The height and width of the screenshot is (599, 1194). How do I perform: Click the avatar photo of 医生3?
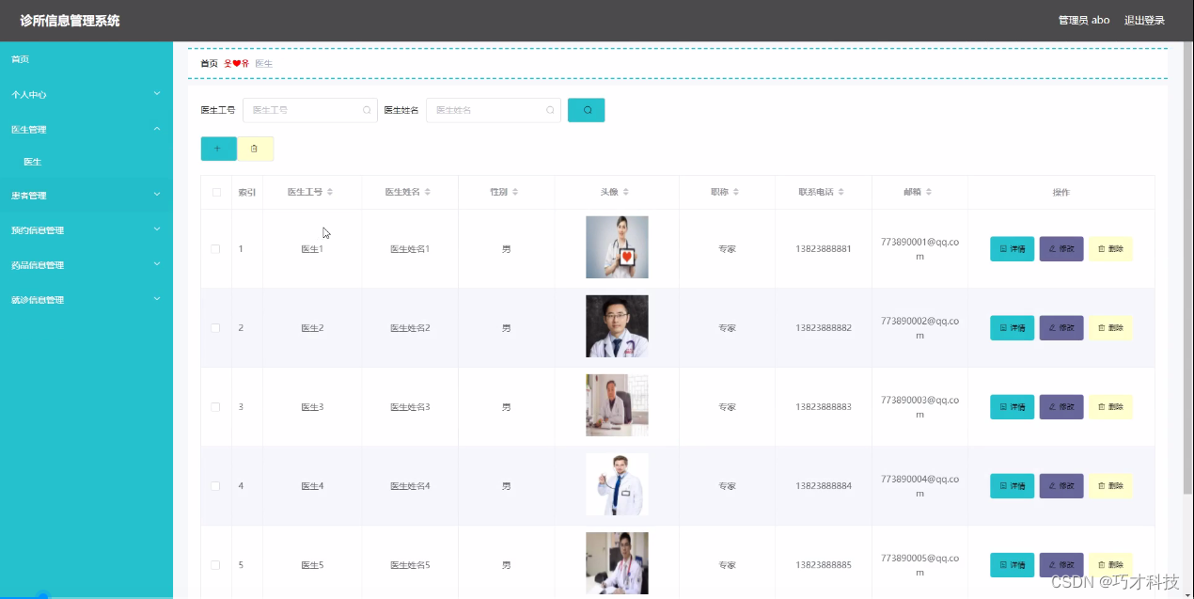tap(617, 405)
